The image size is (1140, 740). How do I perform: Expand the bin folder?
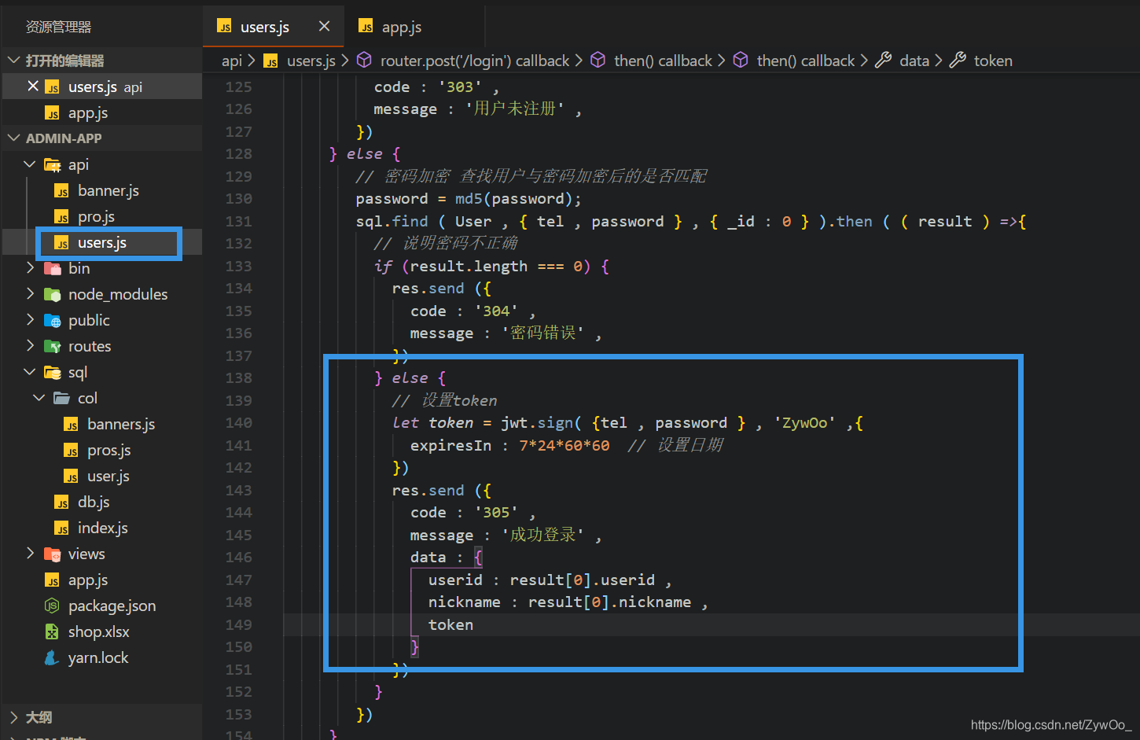pyautogui.click(x=30, y=268)
